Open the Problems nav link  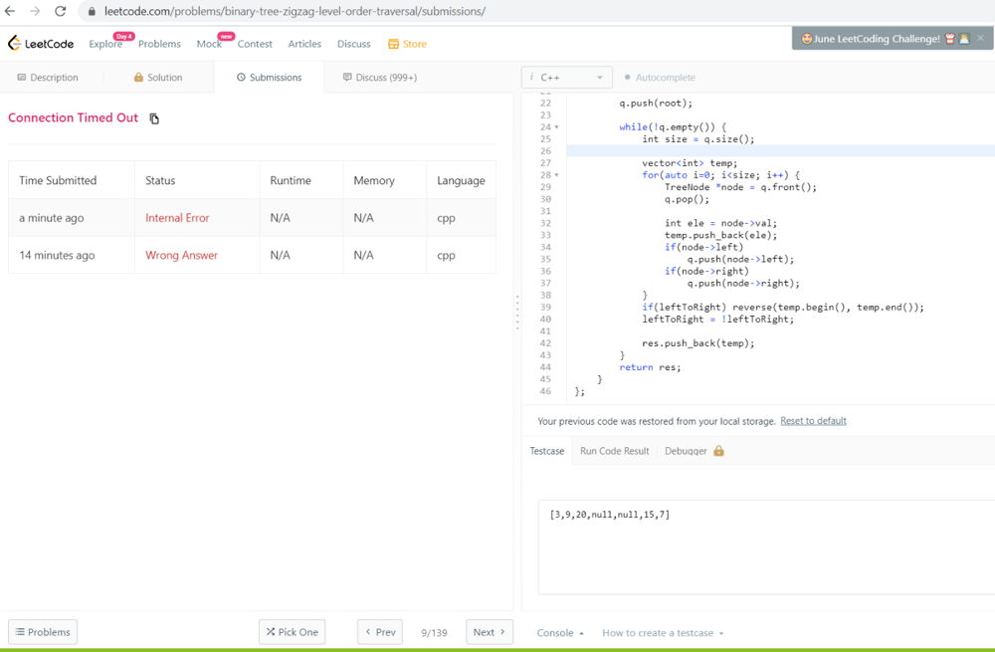pos(159,44)
